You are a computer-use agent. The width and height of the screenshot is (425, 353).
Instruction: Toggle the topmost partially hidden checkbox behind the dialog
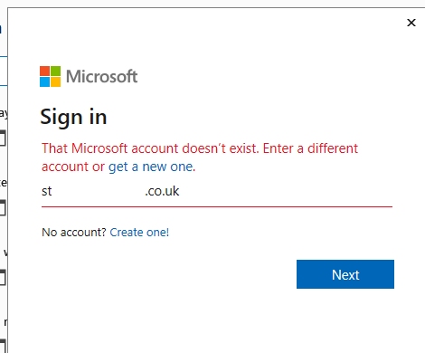pos(3,138)
